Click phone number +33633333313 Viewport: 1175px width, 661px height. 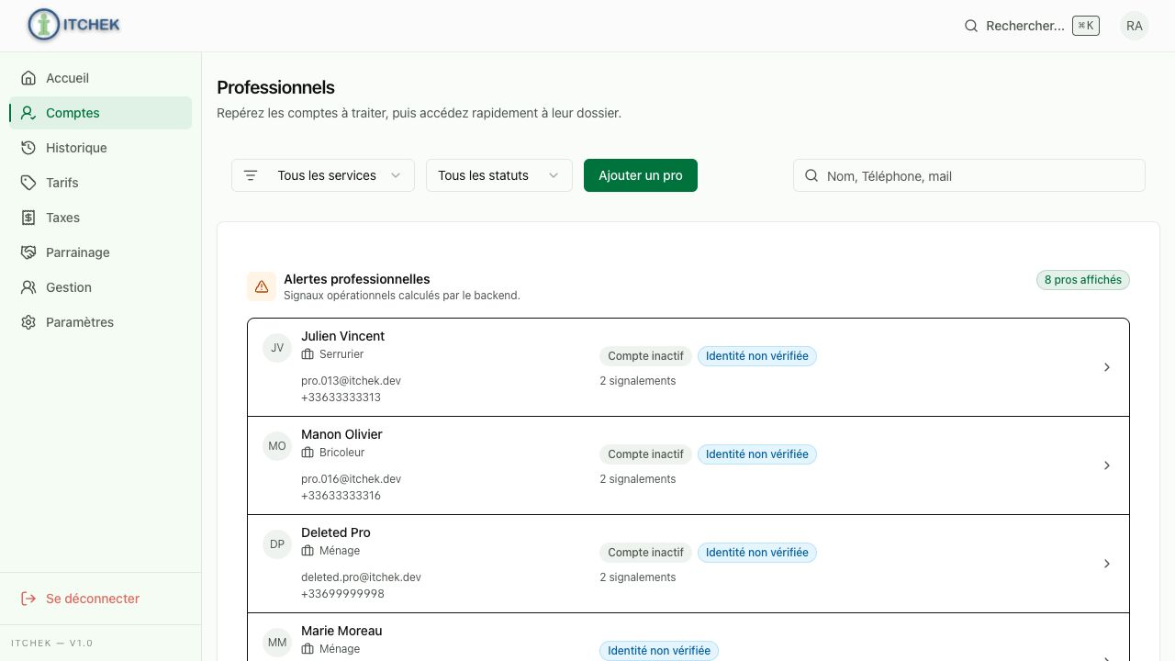coord(341,398)
